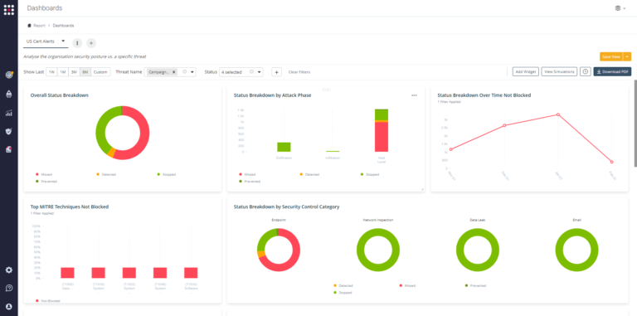Viewport: 637px width, 316px height.
Task: Click the shield icon in left sidebar
Action: pyautogui.click(x=9, y=131)
